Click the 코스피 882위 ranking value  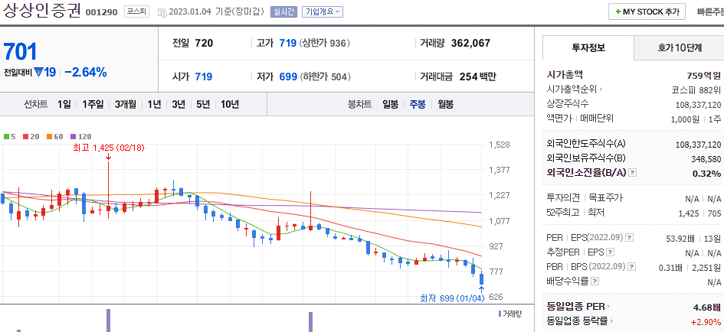tap(696, 90)
